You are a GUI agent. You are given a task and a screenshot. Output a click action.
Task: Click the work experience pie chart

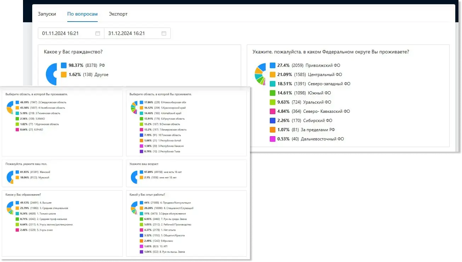pyautogui.click(x=134, y=208)
